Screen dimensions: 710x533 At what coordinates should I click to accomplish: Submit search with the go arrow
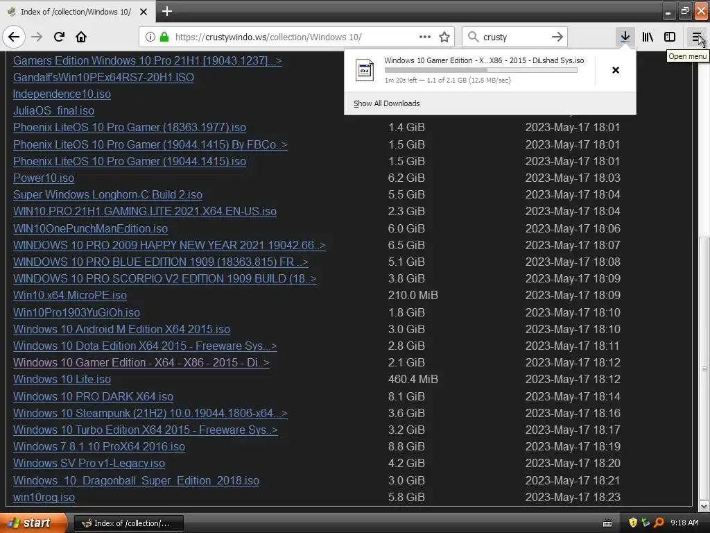557,37
